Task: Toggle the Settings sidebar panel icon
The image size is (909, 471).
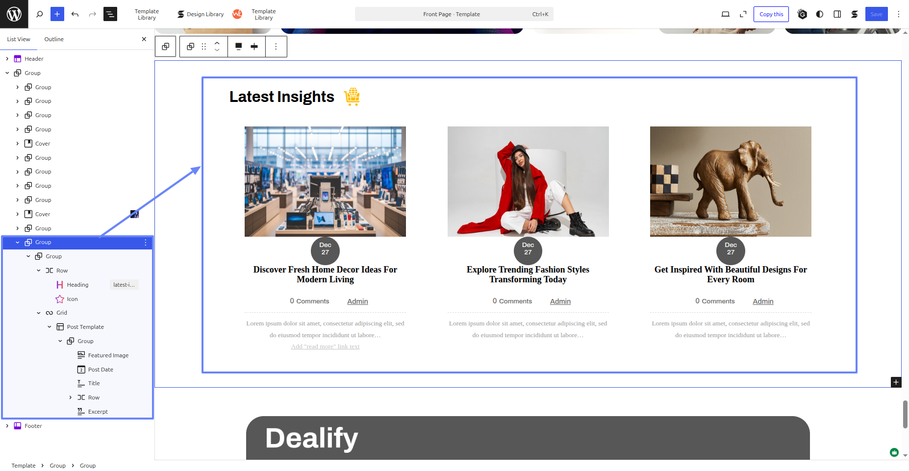Action: (837, 14)
